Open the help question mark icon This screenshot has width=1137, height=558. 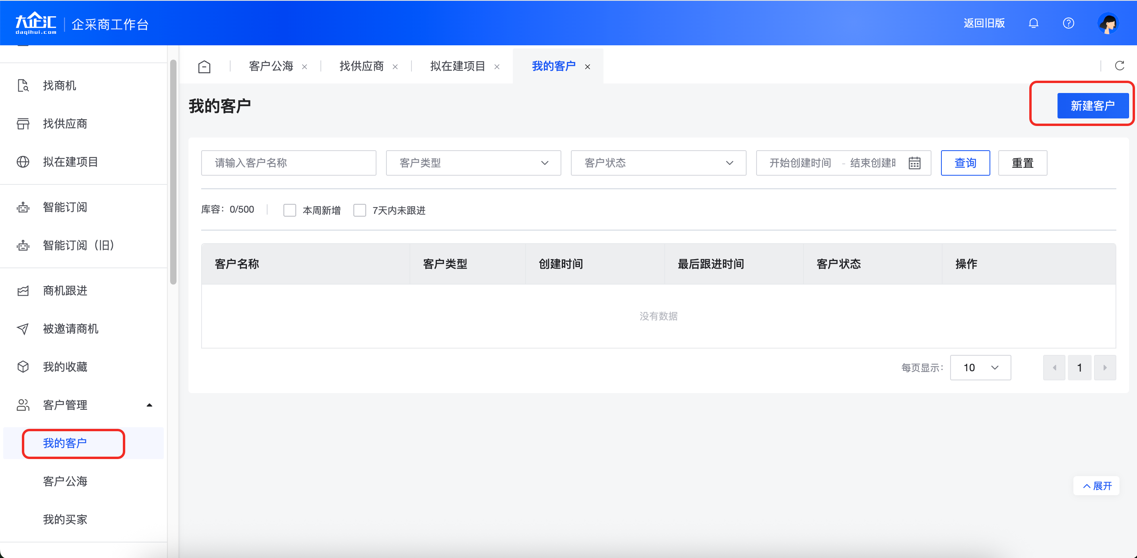tap(1068, 23)
